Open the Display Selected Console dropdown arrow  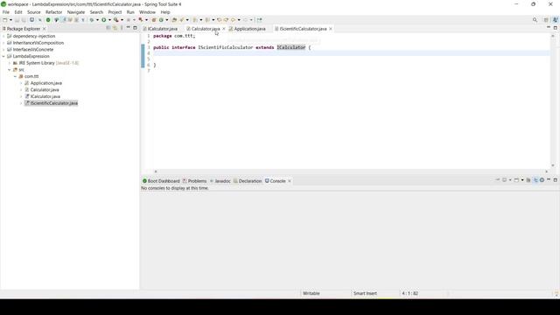pyautogui.click(x=510, y=180)
